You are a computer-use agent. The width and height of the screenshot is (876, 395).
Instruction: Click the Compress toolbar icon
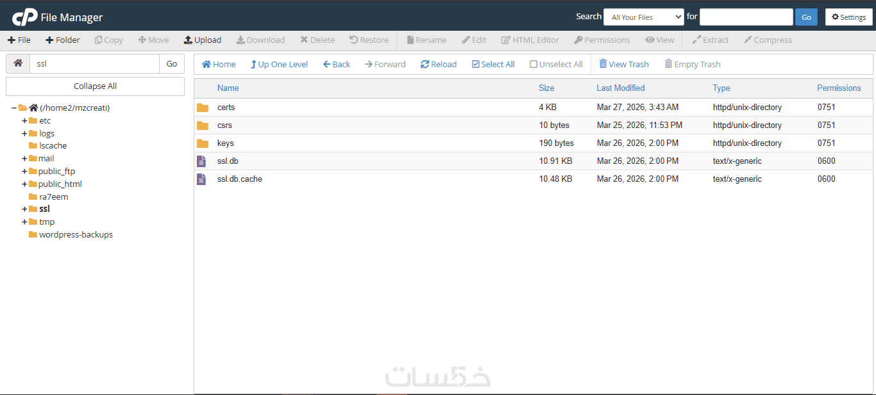[748, 40]
